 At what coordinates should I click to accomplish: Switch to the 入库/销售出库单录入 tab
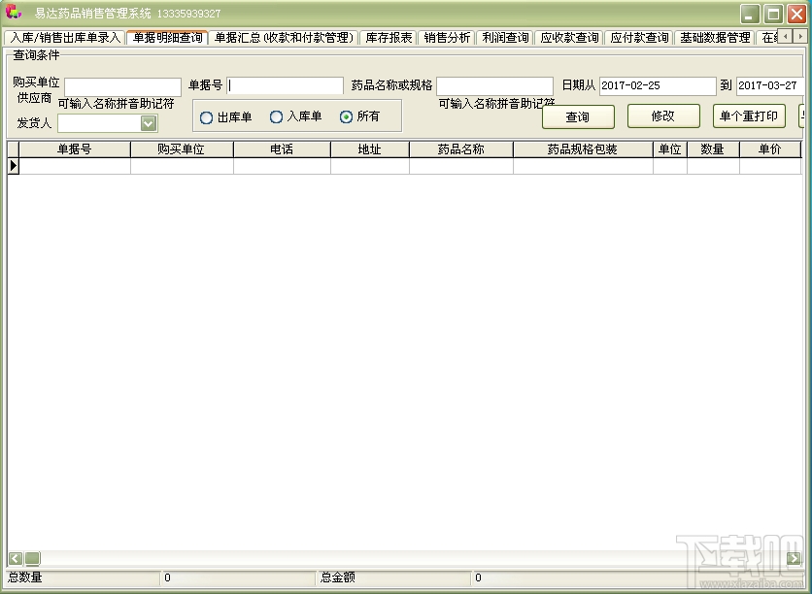[x=63, y=38]
